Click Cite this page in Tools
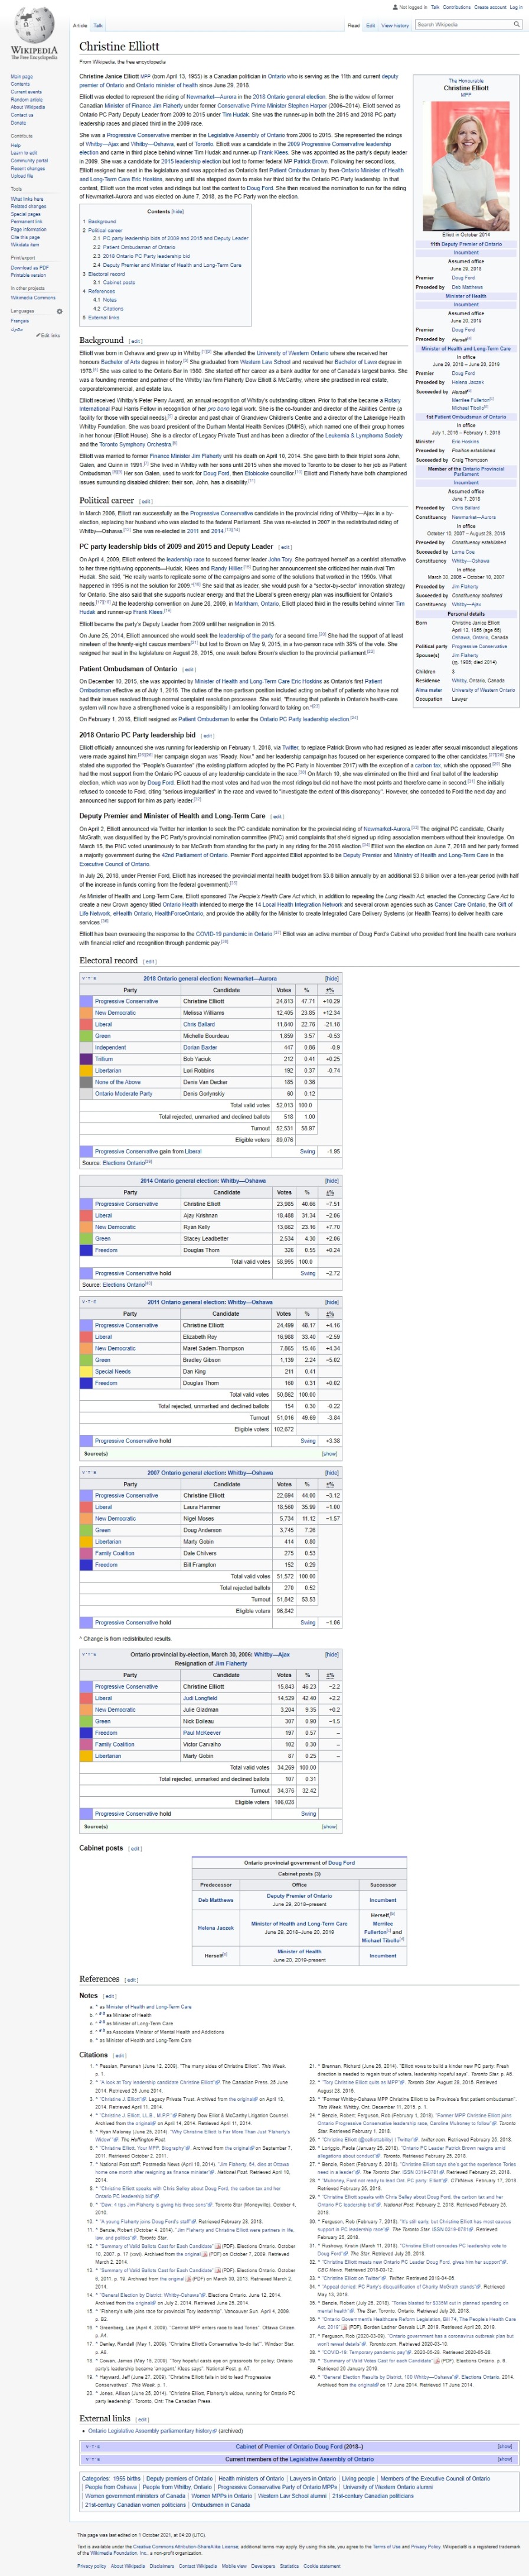The width and height of the screenshot is (529, 2576). (26, 237)
